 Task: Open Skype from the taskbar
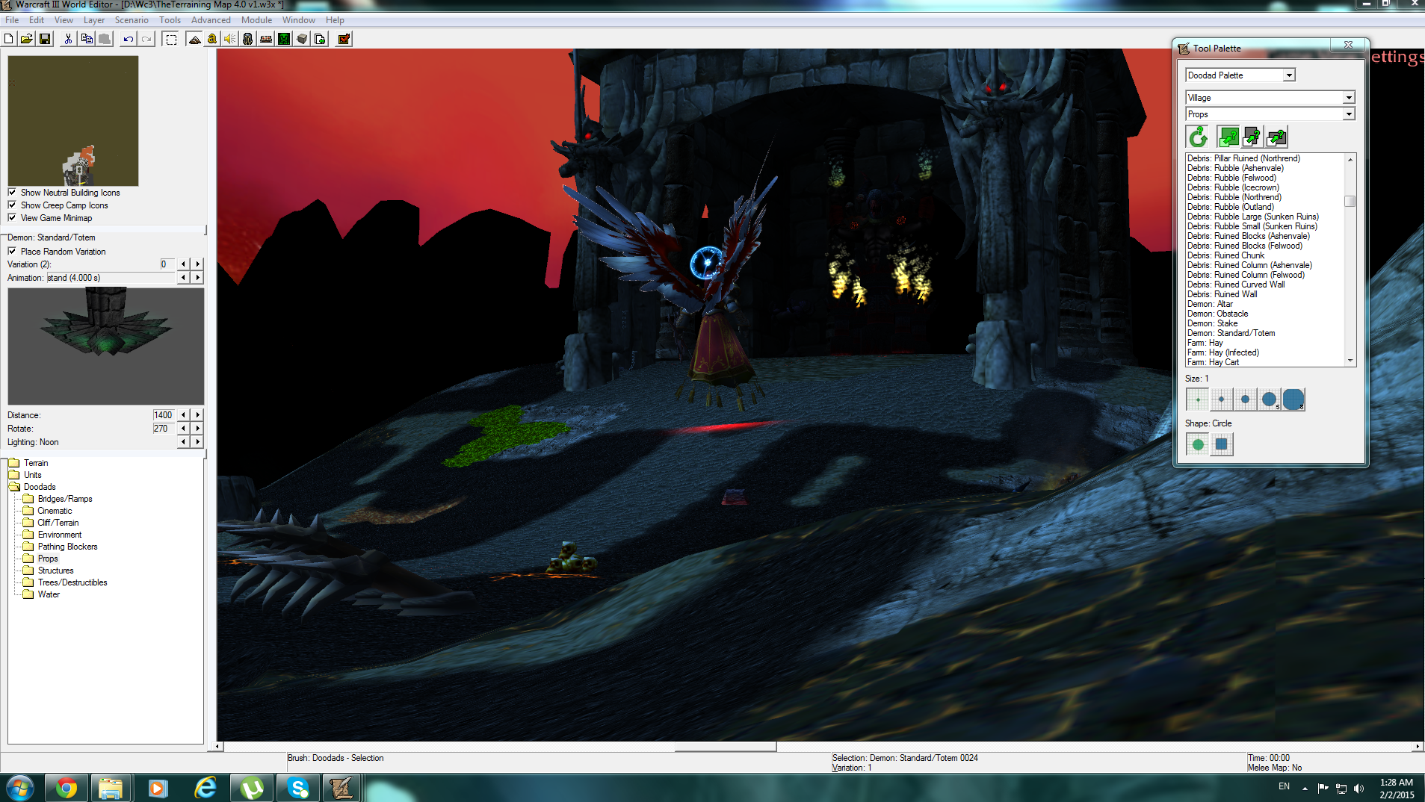point(298,788)
